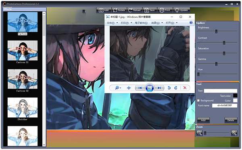Viewport: 242px width, 150px height.
Task: Go to previous image in photo viewer
Action: (x=140, y=88)
